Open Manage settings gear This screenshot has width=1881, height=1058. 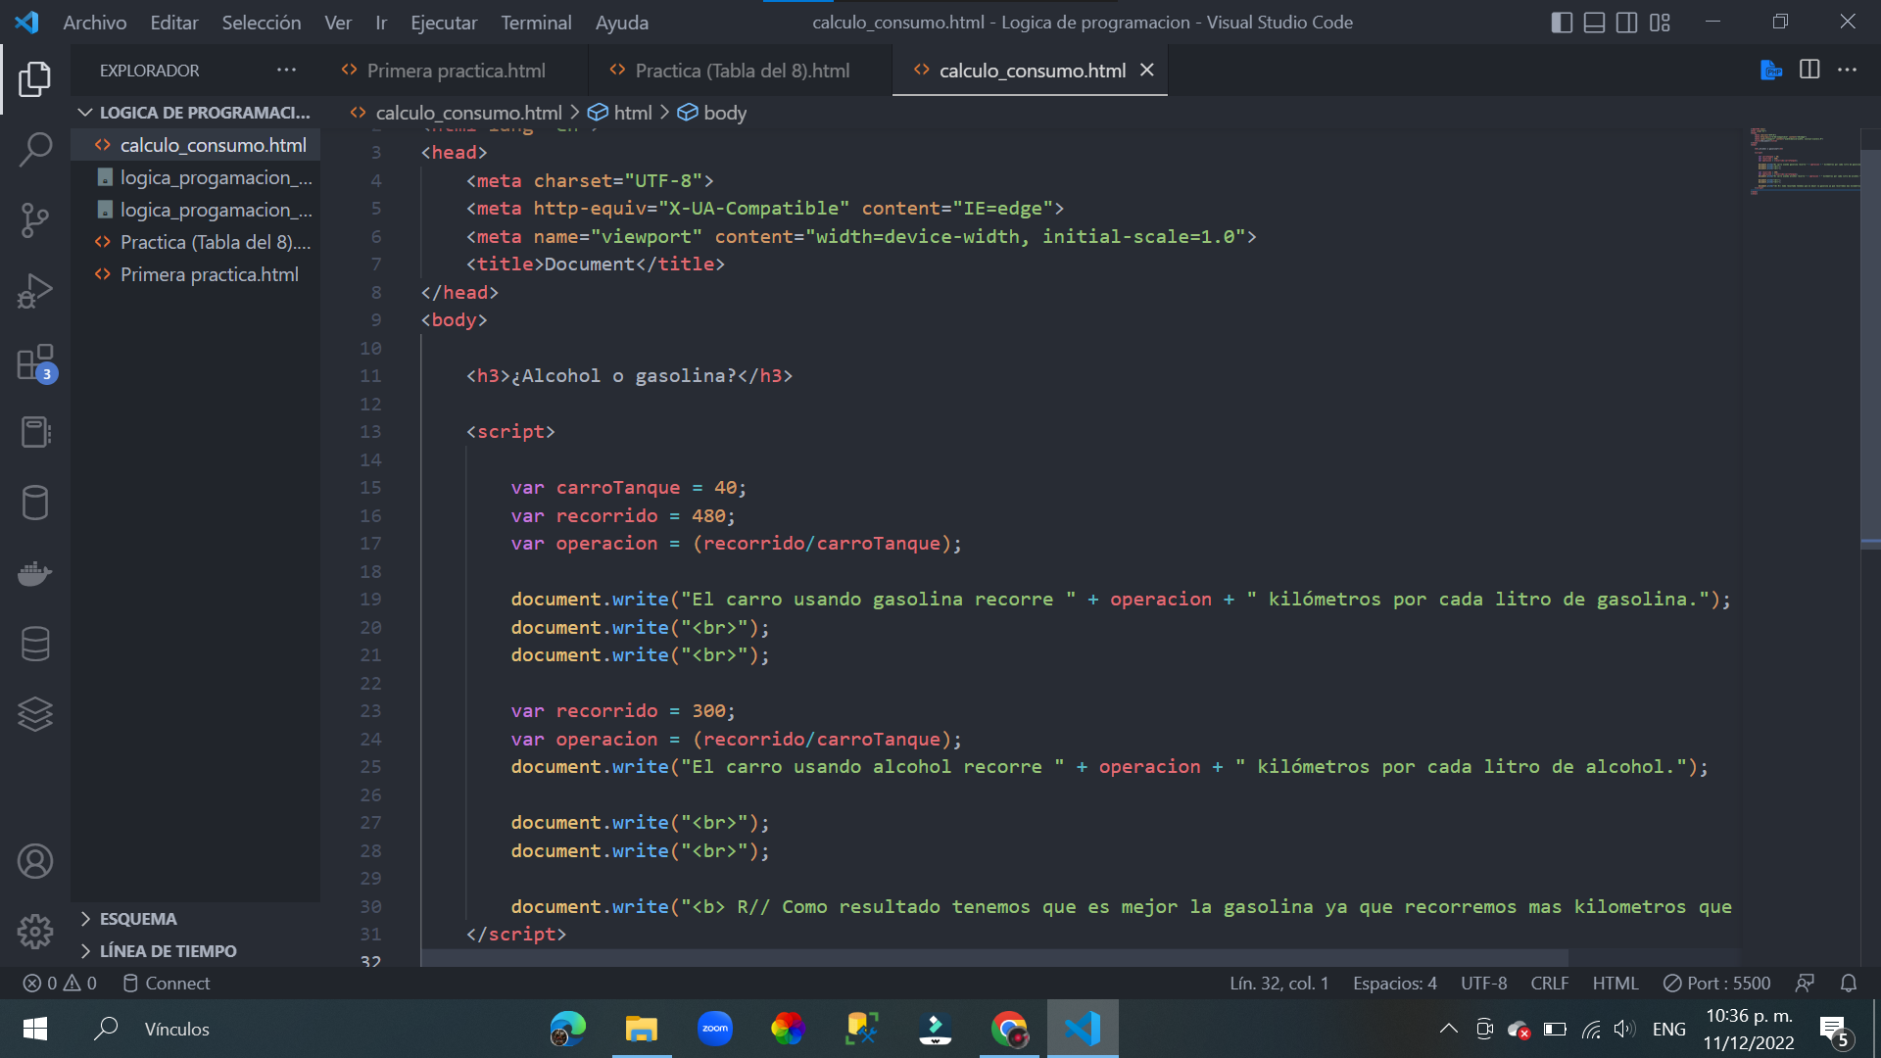(35, 932)
